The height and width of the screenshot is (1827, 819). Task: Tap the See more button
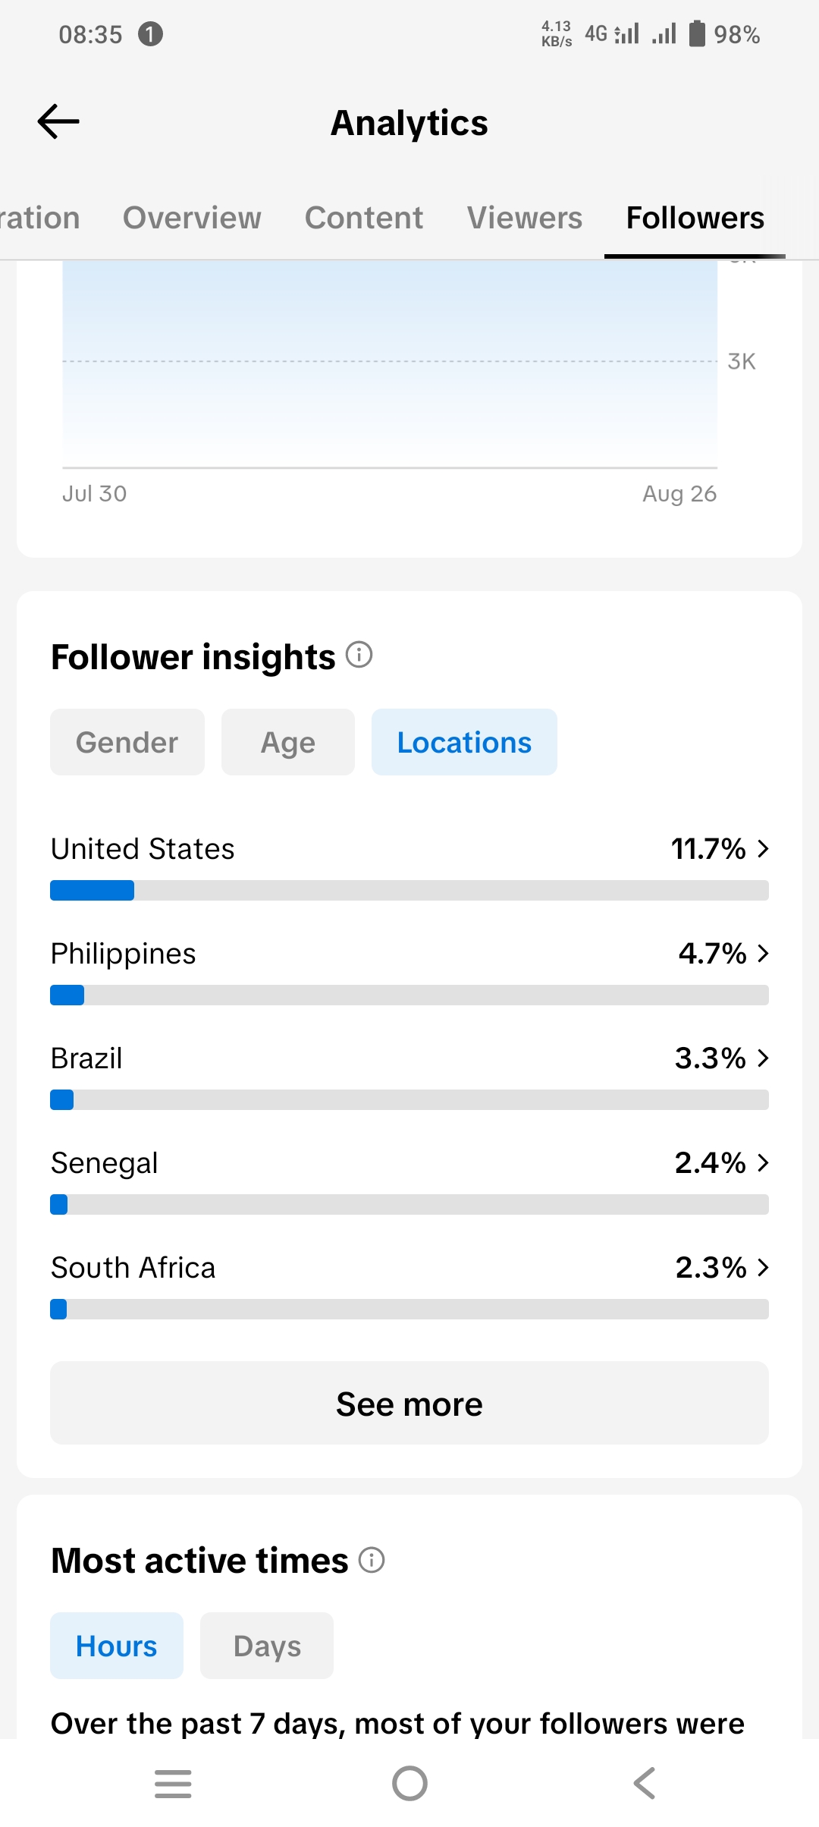tap(409, 1403)
